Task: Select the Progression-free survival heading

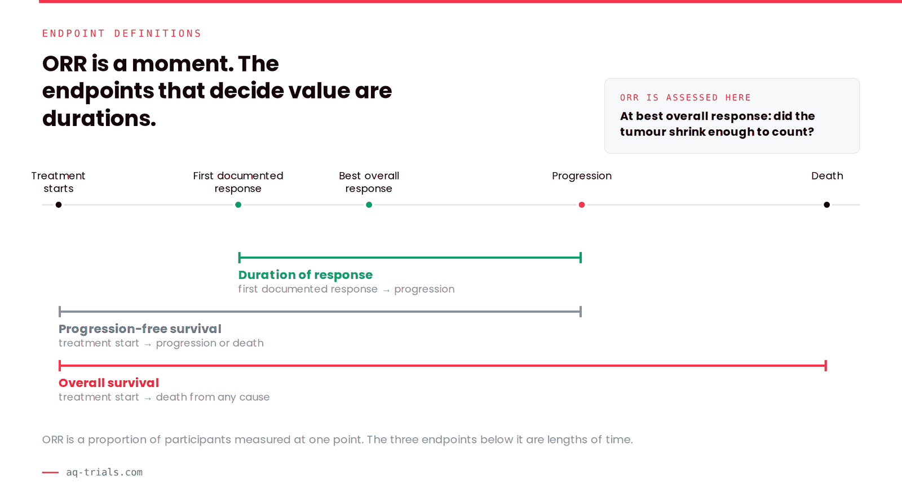Action: (x=140, y=329)
